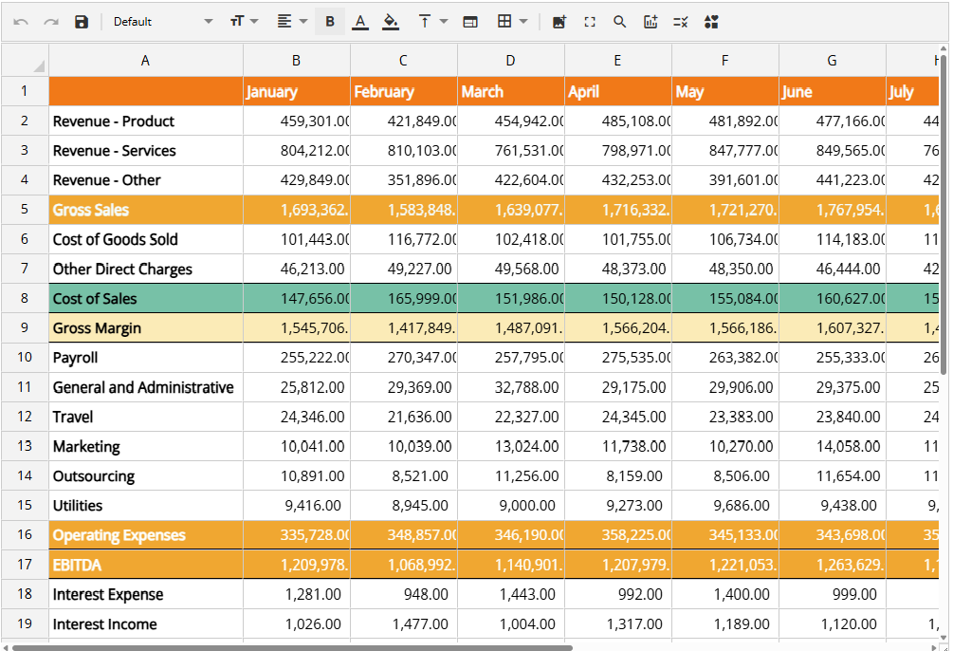Click the insert image icon

[x=559, y=22]
